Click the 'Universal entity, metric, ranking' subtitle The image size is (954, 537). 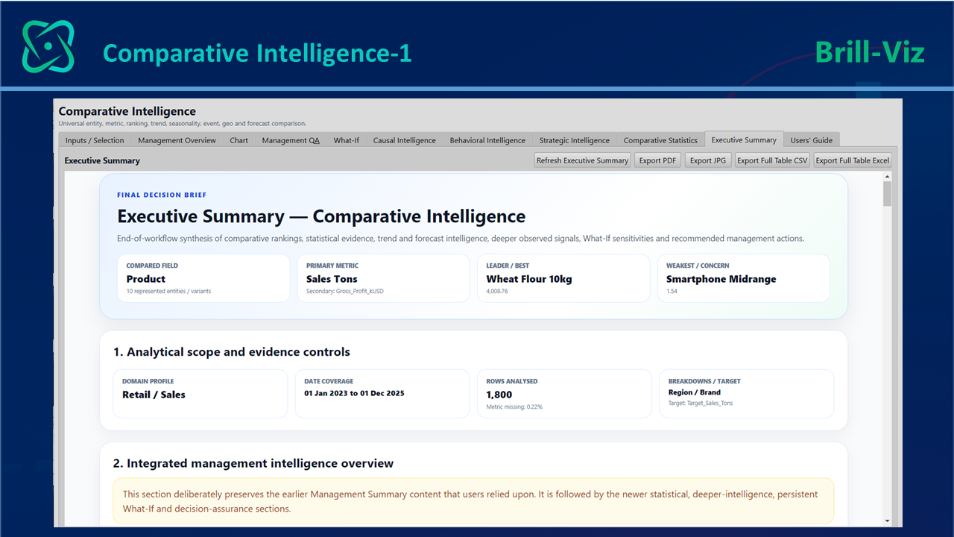coord(183,124)
